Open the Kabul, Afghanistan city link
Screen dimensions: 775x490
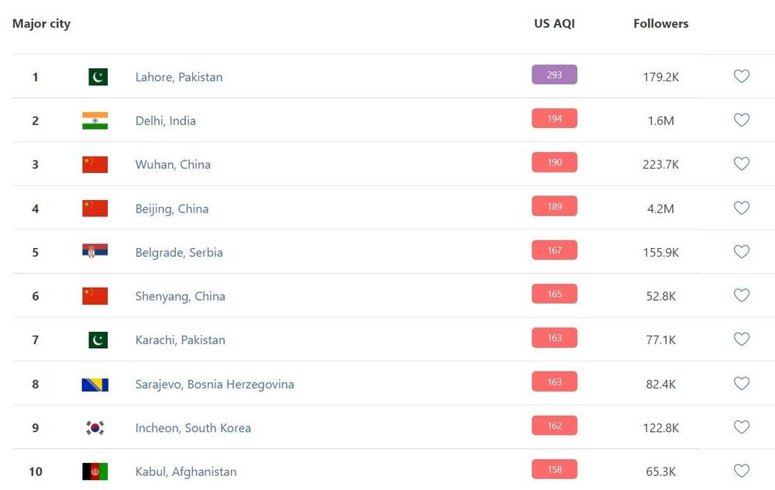(x=186, y=471)
